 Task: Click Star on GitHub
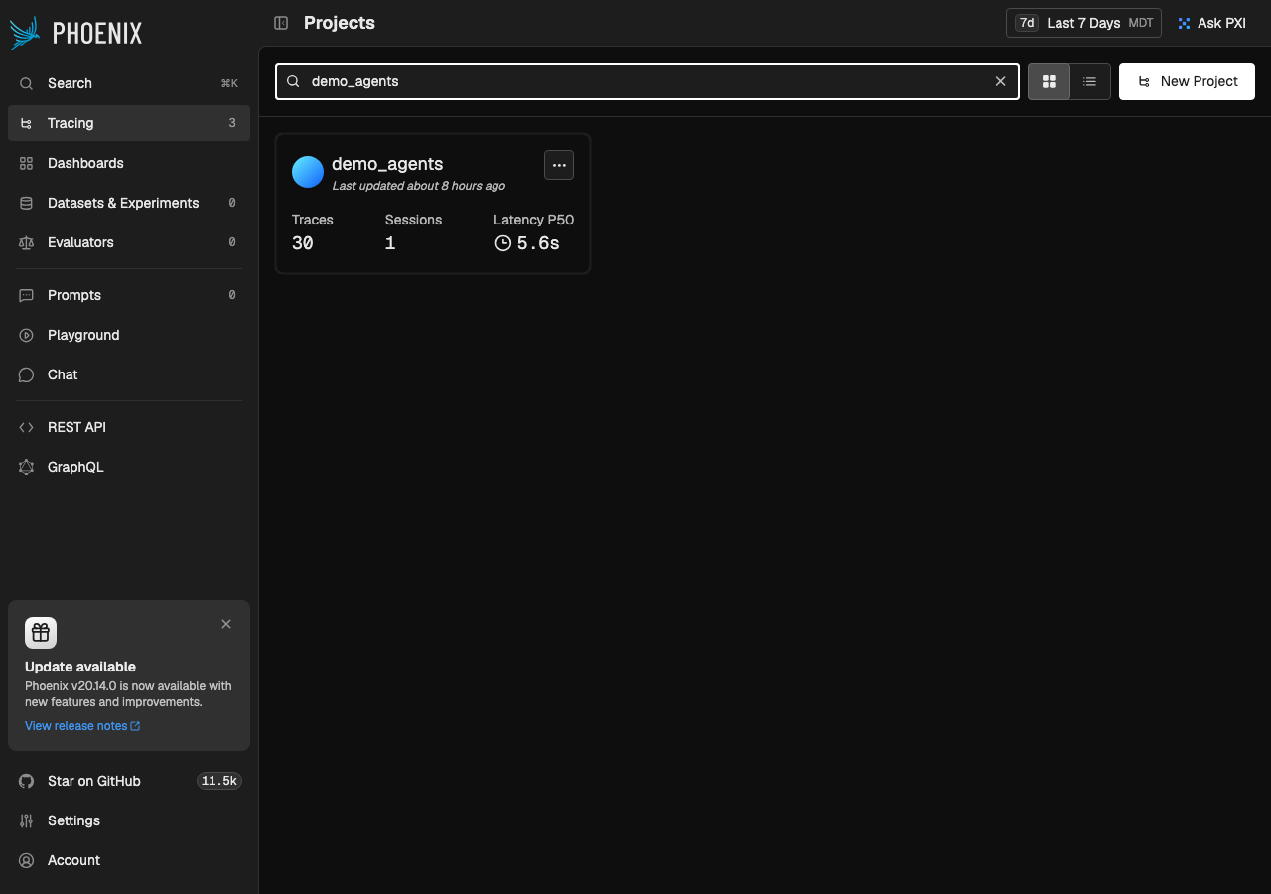point(129,781)
